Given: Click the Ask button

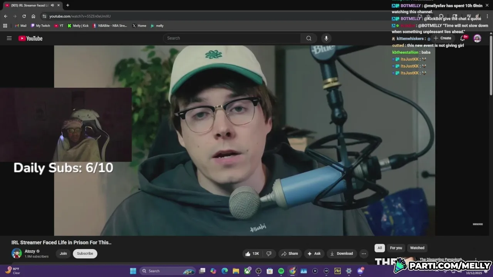Looking at the screenshot, I should tap(314, 254).
